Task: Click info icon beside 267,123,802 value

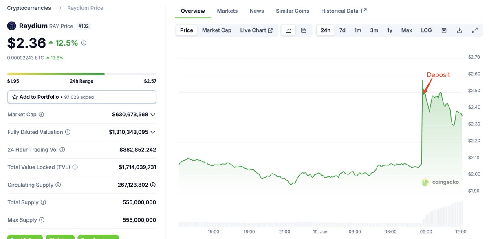Action: (153, 185)
